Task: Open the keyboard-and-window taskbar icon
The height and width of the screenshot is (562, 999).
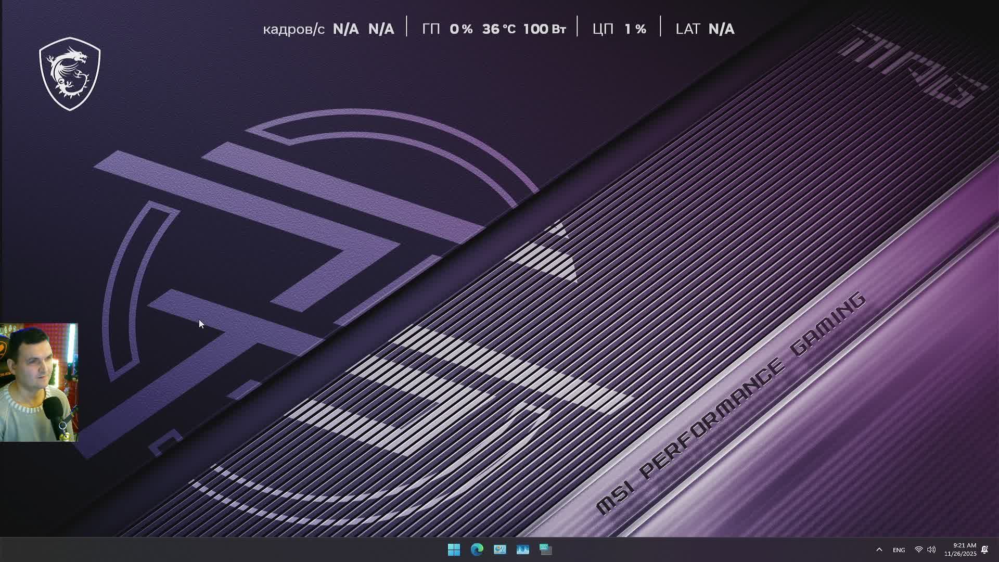Action: click(x=545, y=550)
